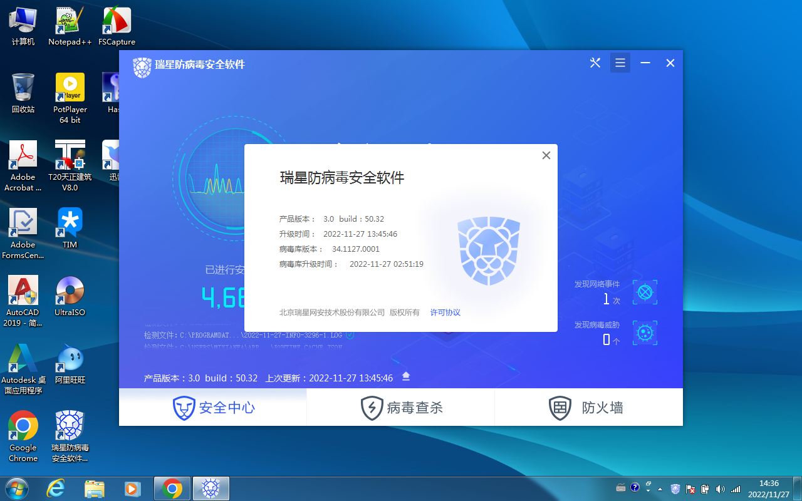Select the 发现病毒威胁 label
802x501 pixels.
pyautogui.click(x=597, y=325)
